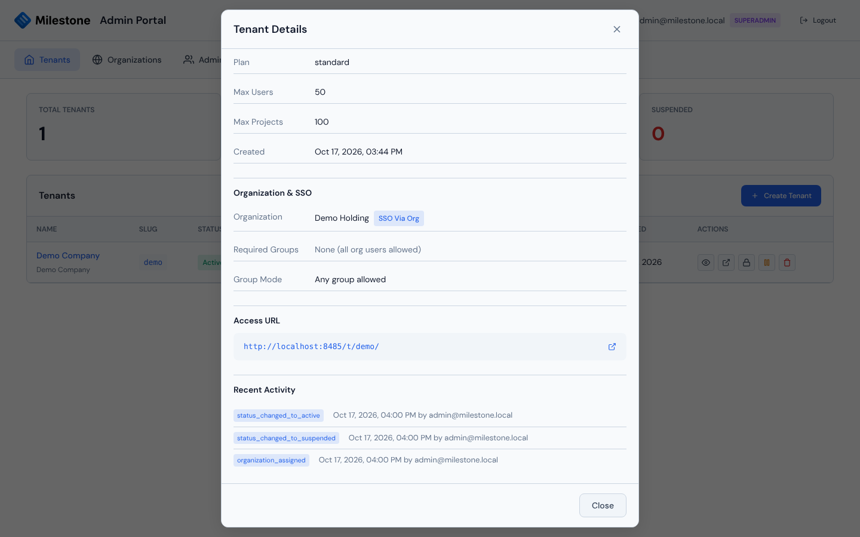Click the NAME column header
Screen dimensions: 860x537
click(47, 229)
